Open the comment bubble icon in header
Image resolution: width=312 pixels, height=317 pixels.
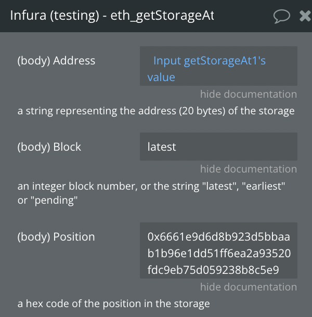(x=281, y=16)
